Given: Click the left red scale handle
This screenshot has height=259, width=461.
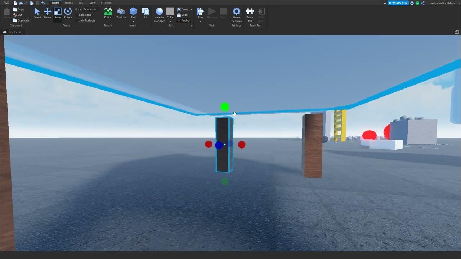Looking at the screenshot, I should (x=209, y=144).
